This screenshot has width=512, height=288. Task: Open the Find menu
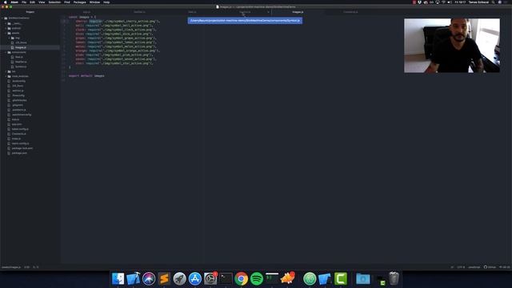[x=67, y=2]
